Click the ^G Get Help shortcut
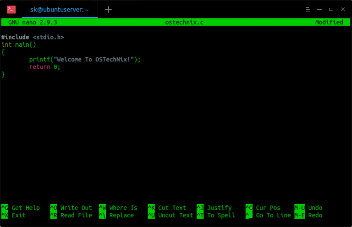352x227 pixels. (x=21, y=208)
